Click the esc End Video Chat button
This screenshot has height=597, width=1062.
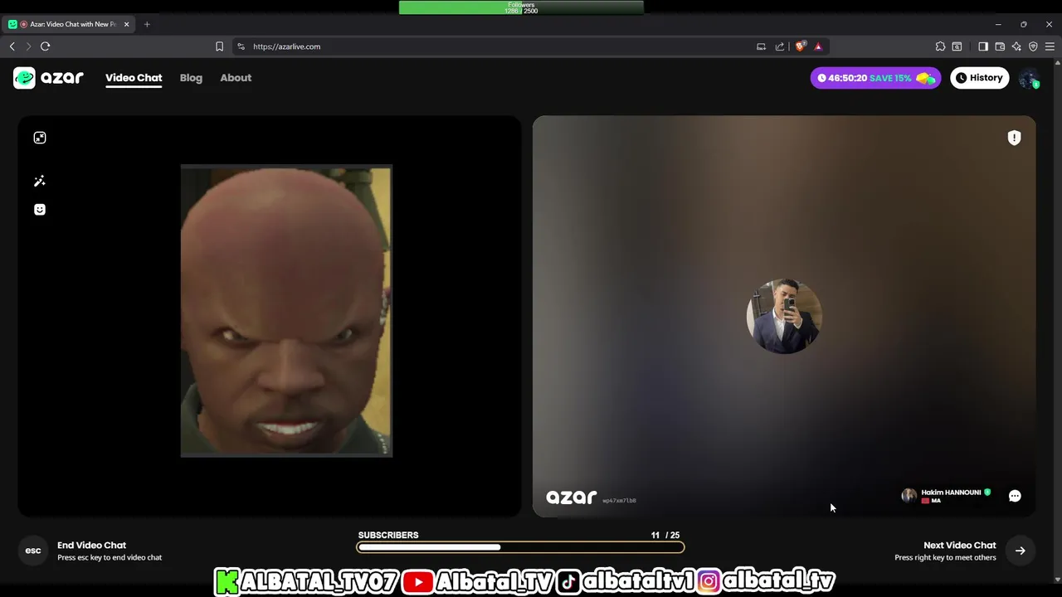point(33,551)
